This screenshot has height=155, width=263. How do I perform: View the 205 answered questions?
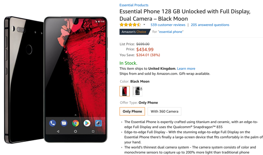click(210, 25)
